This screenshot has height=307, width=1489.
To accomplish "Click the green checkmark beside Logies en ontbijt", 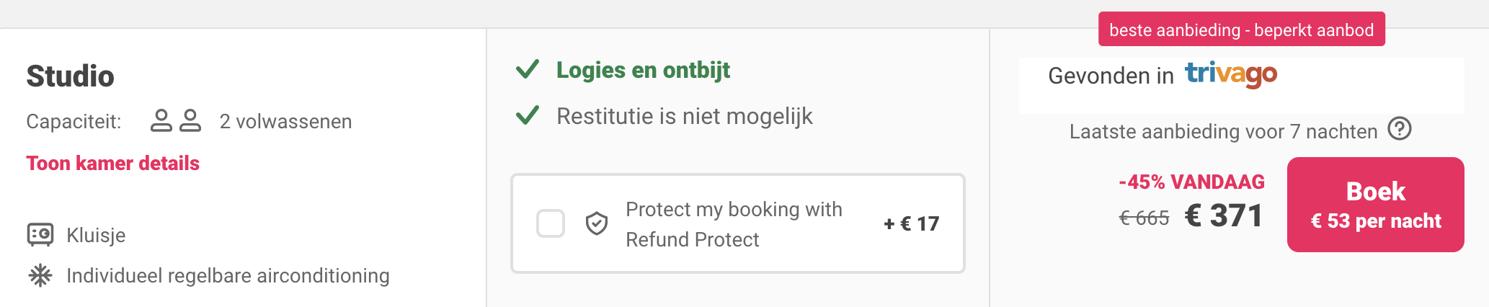I will coord(528,70).
